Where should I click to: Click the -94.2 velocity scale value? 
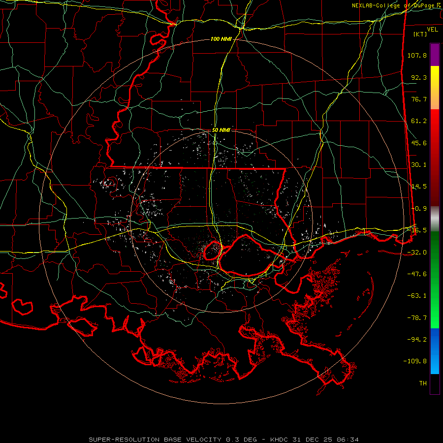click(x=417, y=340)
